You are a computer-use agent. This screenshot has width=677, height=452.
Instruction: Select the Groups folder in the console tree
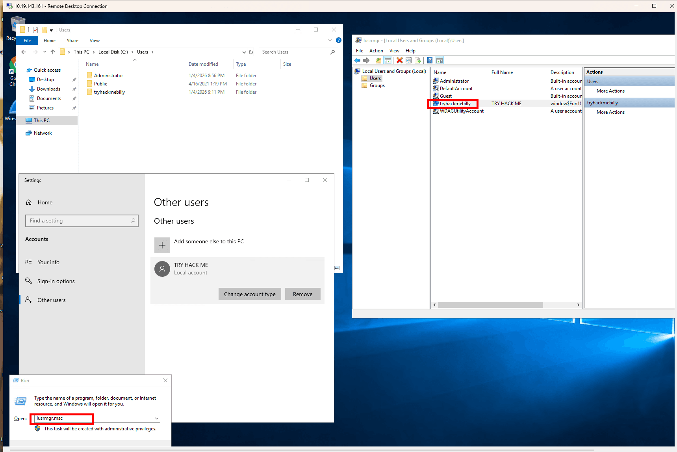377,85
